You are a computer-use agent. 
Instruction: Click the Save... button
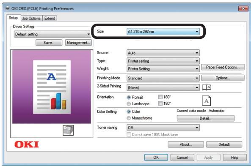49,43
